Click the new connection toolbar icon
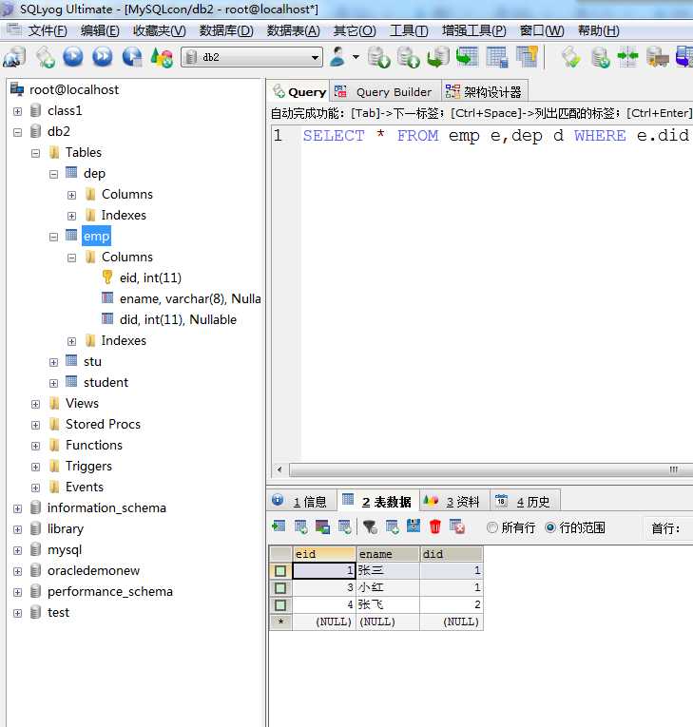Viewport: 693px width, 727px height. [x=14, y=57]
